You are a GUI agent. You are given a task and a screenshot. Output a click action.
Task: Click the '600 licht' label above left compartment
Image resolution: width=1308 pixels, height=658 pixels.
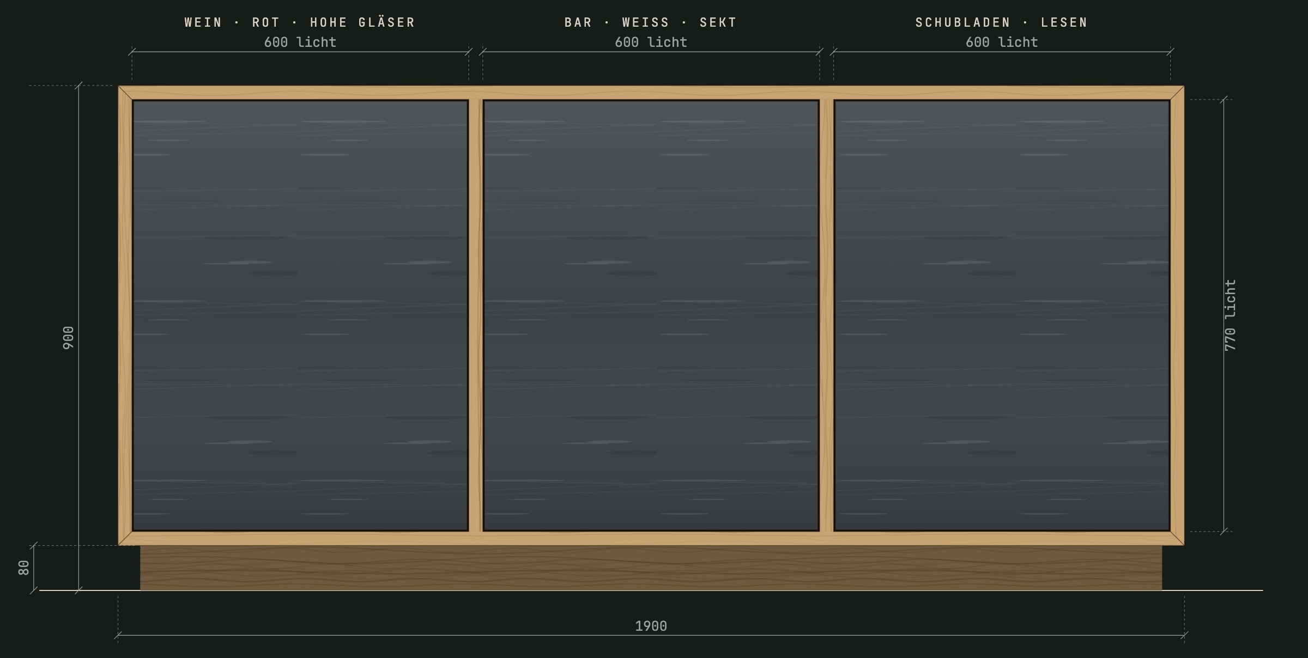coord(300,42)
